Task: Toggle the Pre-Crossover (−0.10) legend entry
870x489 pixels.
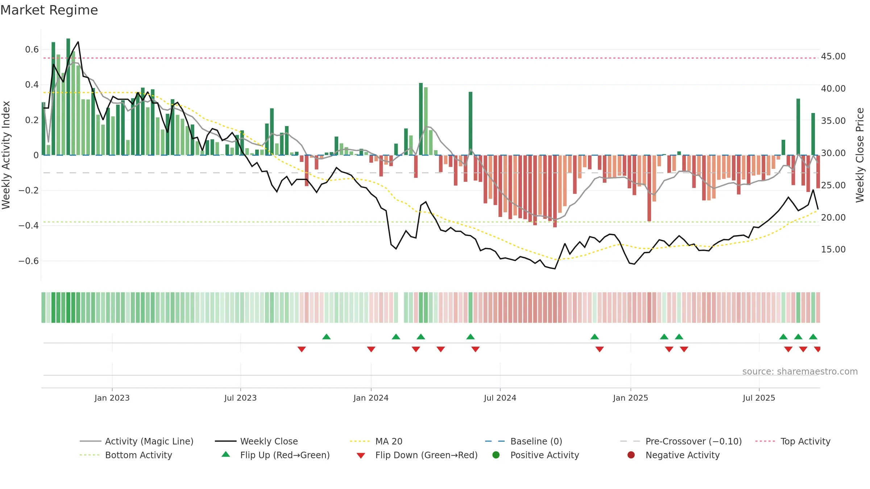Action: pyautogui.click(x=681, y=441)
